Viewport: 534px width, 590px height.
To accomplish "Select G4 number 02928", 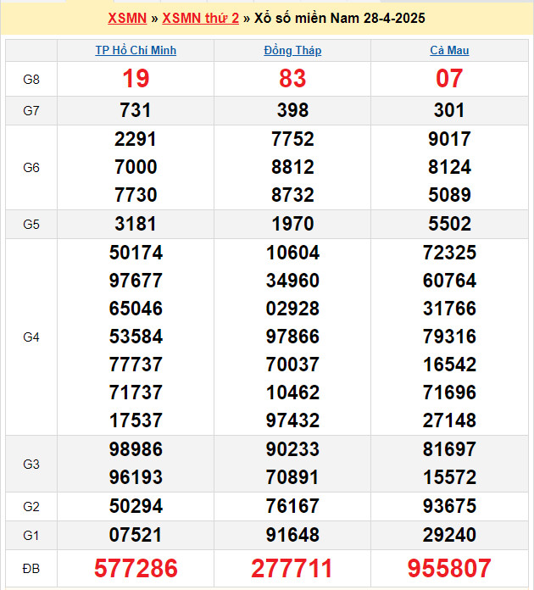I will pyautogui.click(x=292, y=309).
